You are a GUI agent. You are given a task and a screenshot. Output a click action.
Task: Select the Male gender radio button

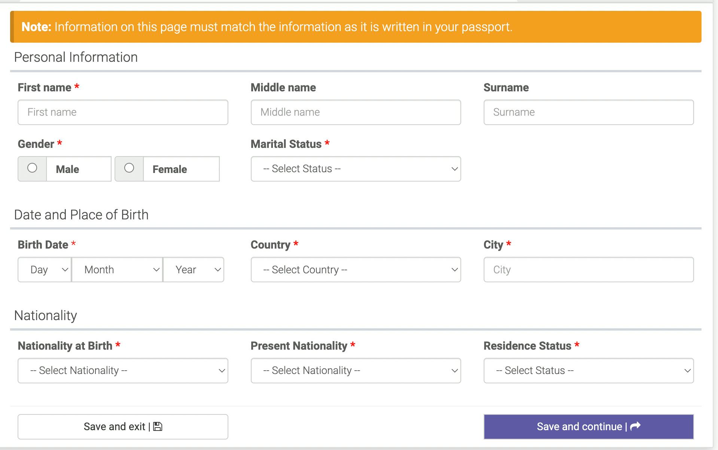coord(32,168)
